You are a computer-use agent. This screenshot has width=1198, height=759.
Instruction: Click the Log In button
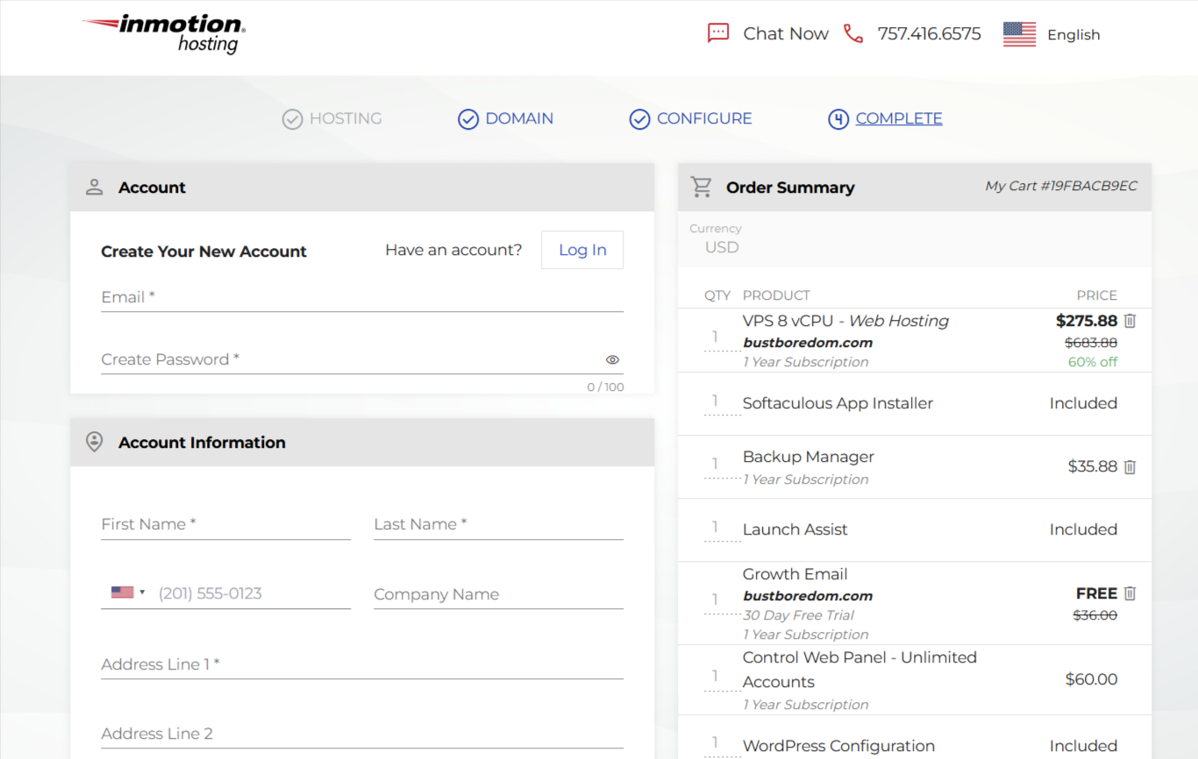pyautogui.click(x=582, y=250)
